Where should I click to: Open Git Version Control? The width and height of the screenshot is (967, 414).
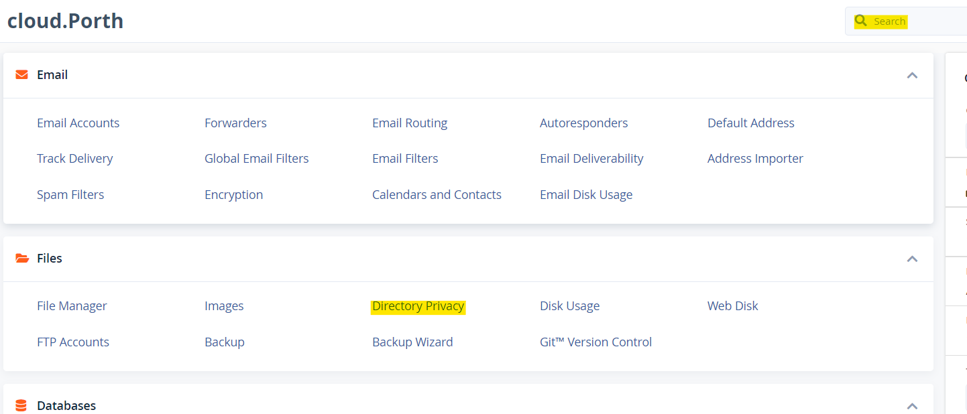595,342
